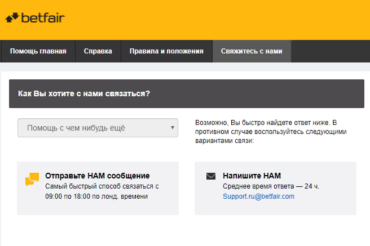Open the Помощь с чем нибудь ещё dropdown

[98, 128]
